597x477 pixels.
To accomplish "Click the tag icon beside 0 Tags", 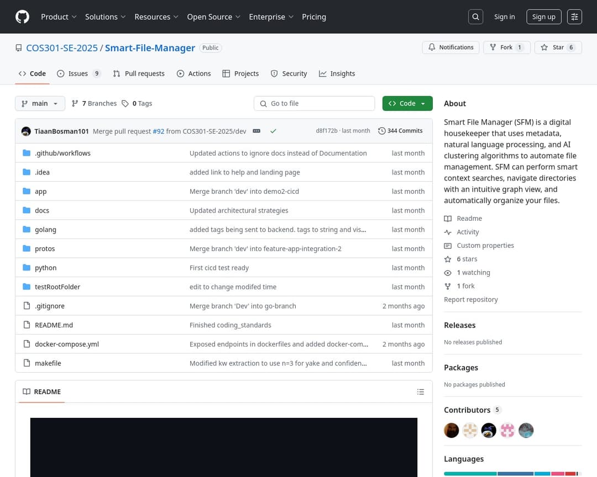I will 125,103.
